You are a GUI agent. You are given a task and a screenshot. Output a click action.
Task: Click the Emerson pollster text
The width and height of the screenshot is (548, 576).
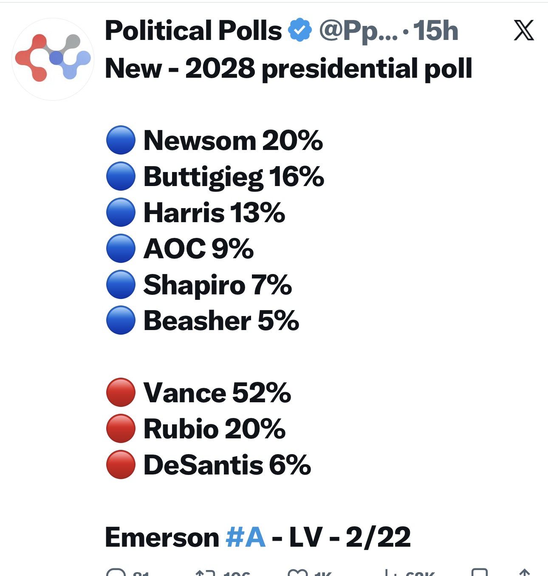coord(162,537)
